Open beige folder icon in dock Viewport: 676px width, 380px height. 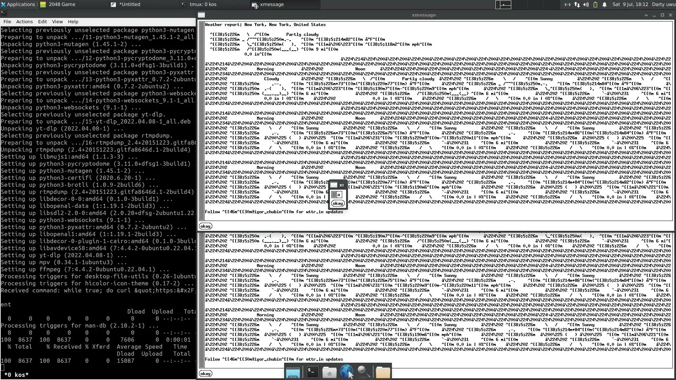pos(383,372)
